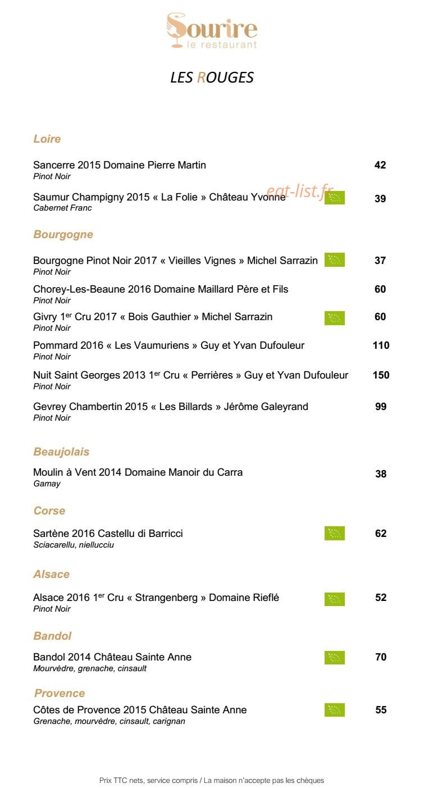This screenshot has height=788, width=424.
Task: Select the Loire section heading
Action: tap(47, 139)
